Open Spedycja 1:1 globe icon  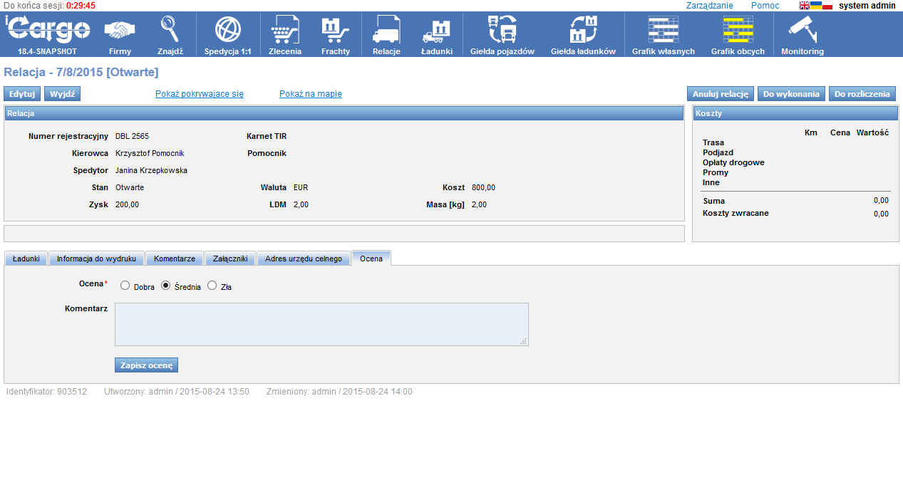(227, 31)
